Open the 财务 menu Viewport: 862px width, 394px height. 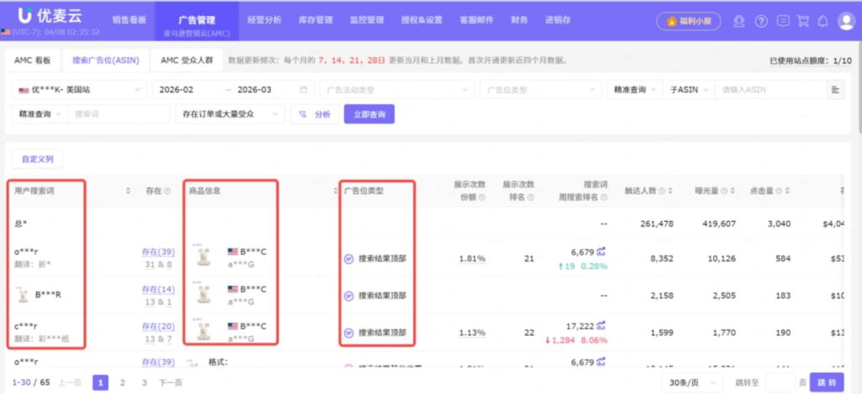coord(519,20)
